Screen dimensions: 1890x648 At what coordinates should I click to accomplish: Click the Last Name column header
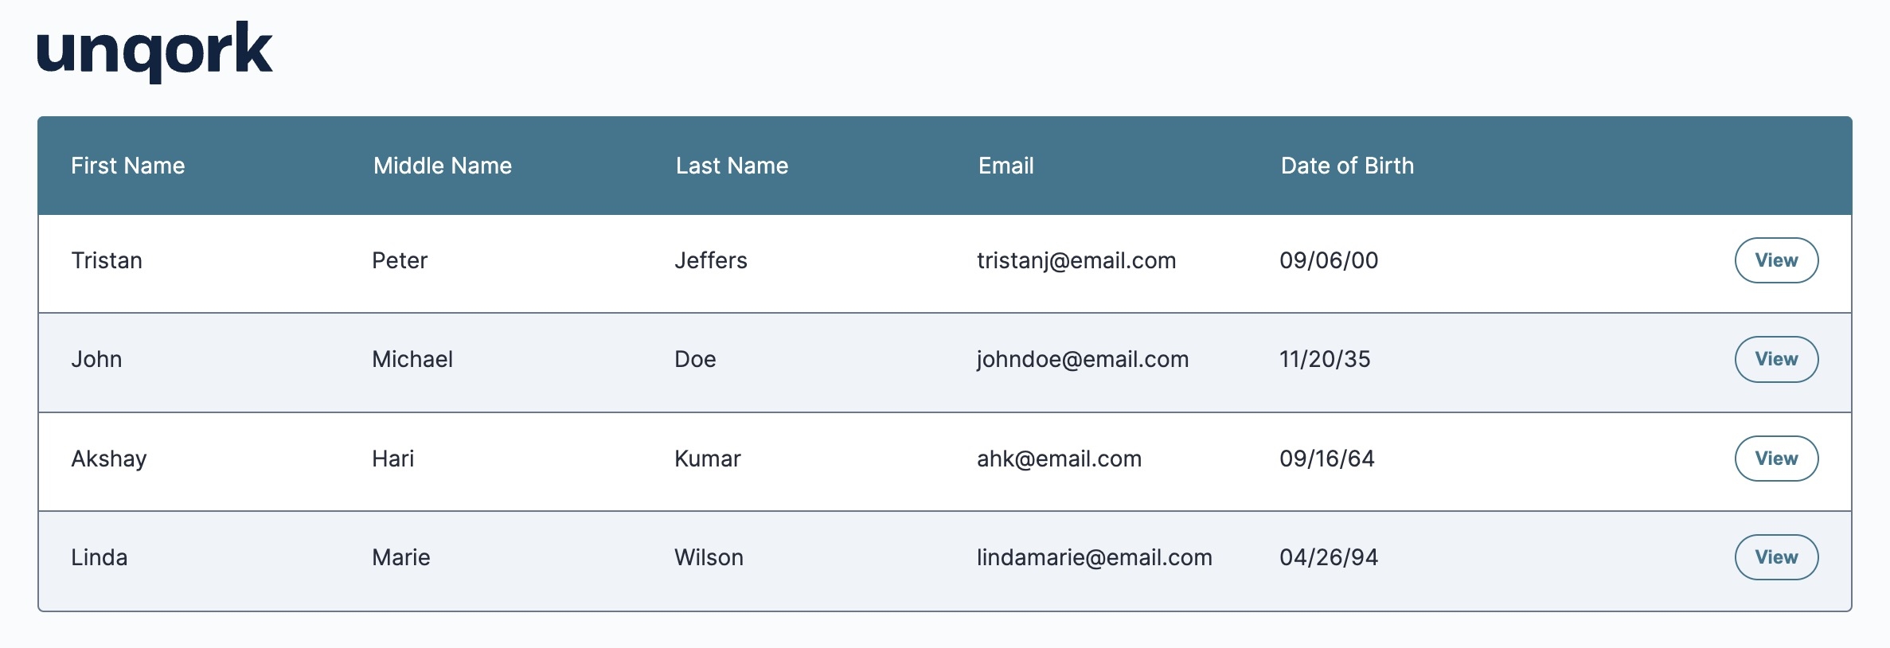(x=732, y=166)
